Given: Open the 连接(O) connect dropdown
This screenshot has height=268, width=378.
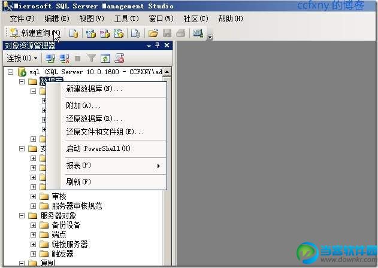Looking at the screenshot, I should (x=22, y=58).
